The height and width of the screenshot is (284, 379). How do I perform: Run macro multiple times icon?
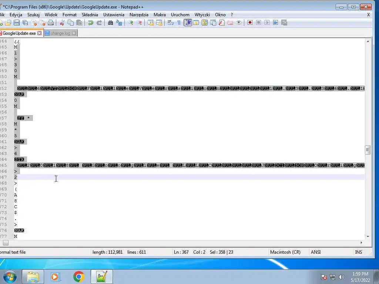(275, 23)
